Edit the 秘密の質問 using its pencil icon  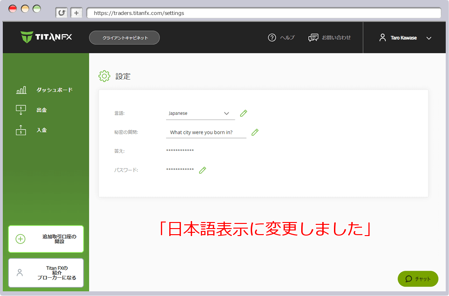pos(255,132)
